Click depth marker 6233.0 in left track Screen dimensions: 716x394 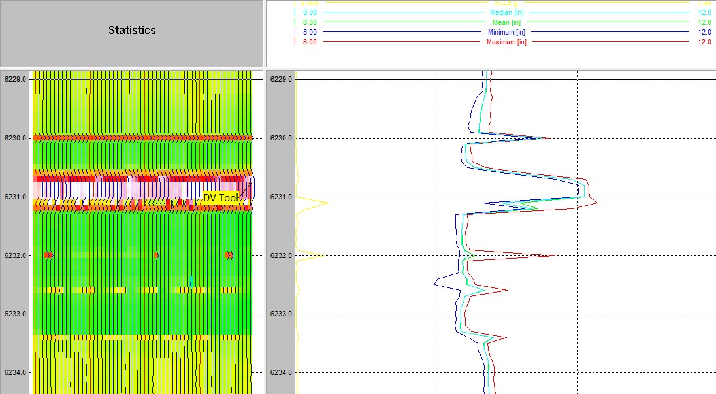click(x=16, y=314)
